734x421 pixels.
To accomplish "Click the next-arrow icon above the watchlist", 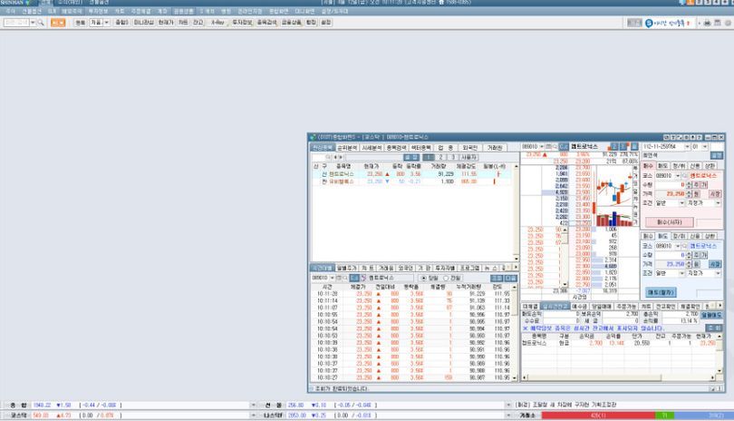I will click(341, 158).
